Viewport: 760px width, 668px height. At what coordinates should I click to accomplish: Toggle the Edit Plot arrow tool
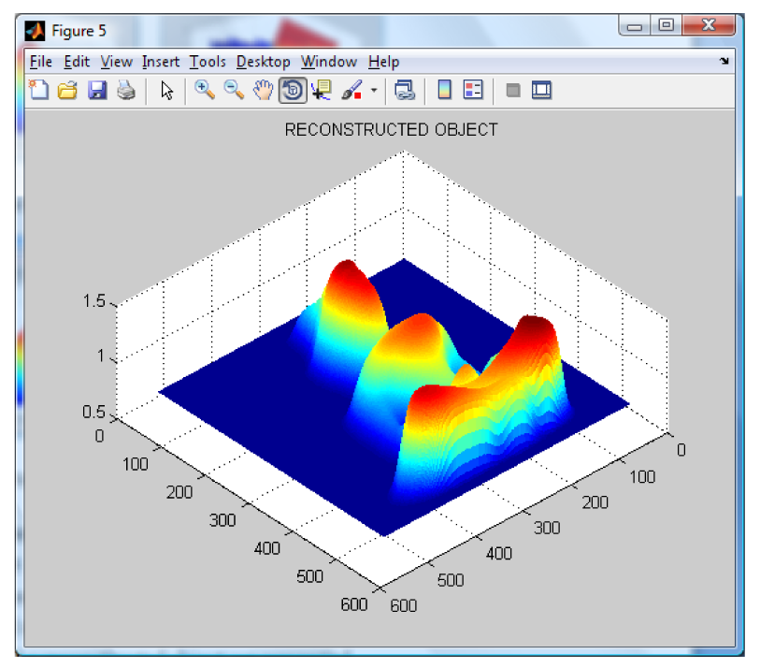[167, 91]
